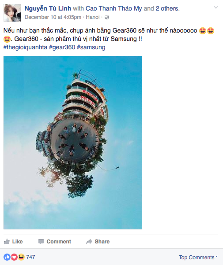Click the public globe privacy icon

[x=107, y=17]
